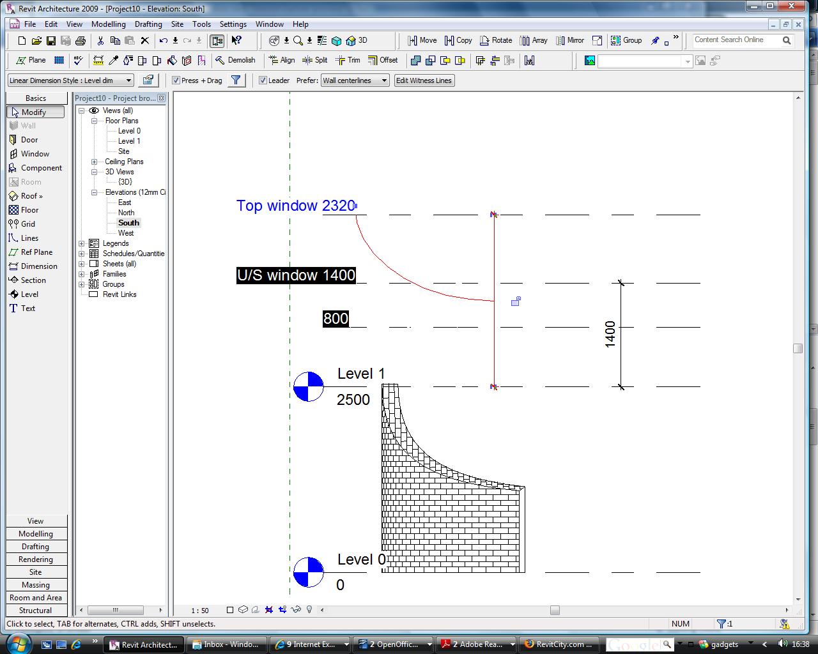Click the Edit Witness Lines button

pos(424,80)
